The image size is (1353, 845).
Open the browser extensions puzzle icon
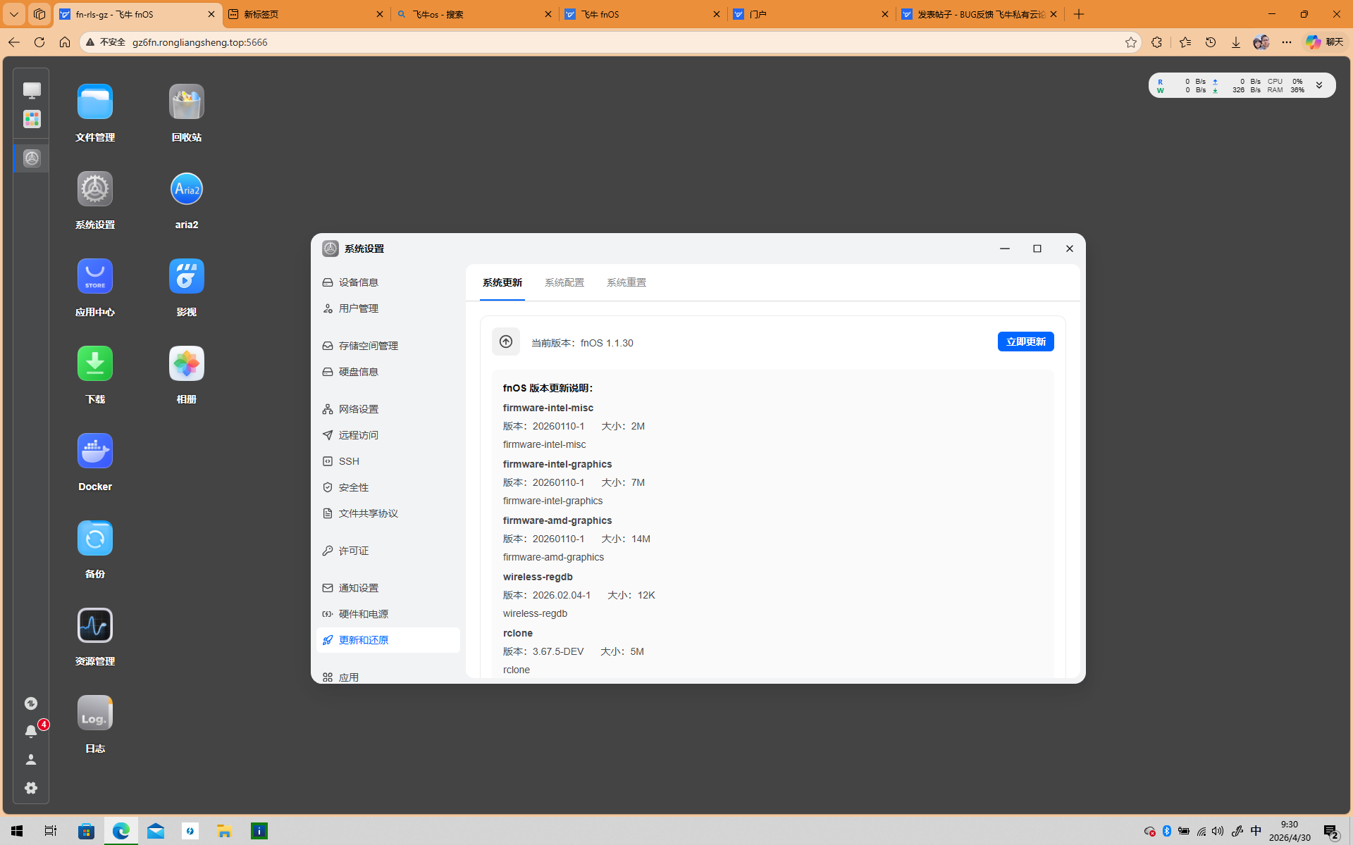pos(1156,42)
